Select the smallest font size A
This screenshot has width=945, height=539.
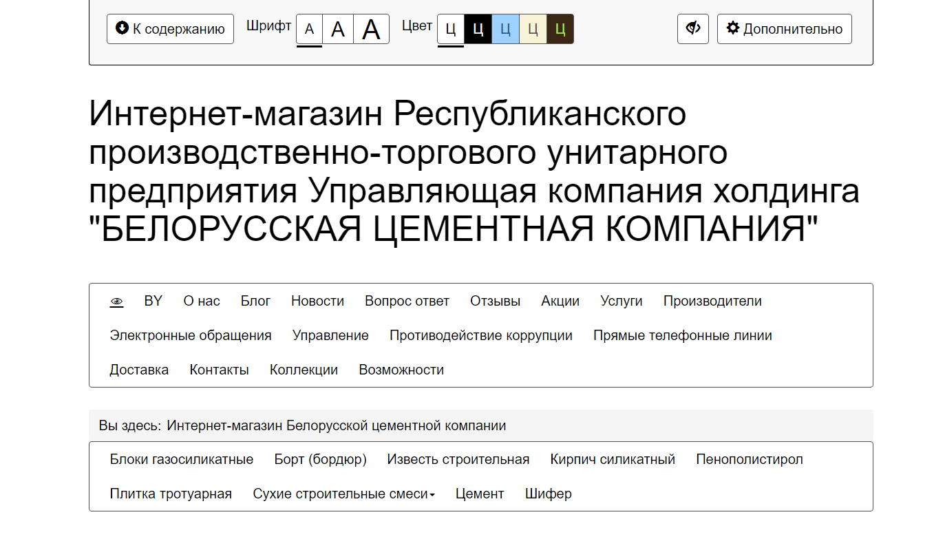(x=310, y=29)
